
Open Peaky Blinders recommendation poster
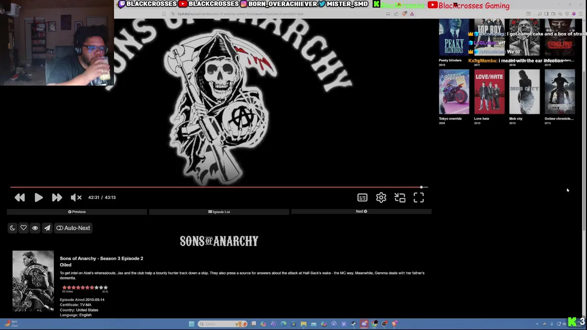[454, 38]
